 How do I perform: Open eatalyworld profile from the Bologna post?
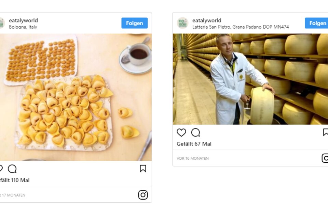pyautogui.click(x=23, y=20)
